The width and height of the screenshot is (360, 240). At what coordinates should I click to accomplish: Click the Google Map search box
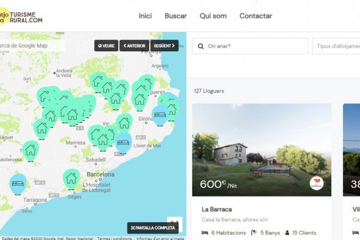(x=32, y=46)
